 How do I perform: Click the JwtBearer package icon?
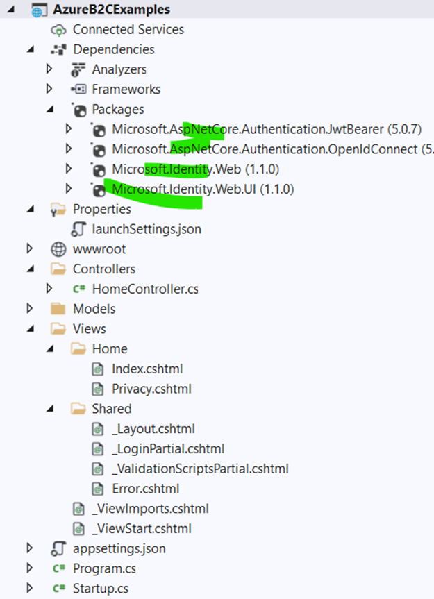(99, 130)
